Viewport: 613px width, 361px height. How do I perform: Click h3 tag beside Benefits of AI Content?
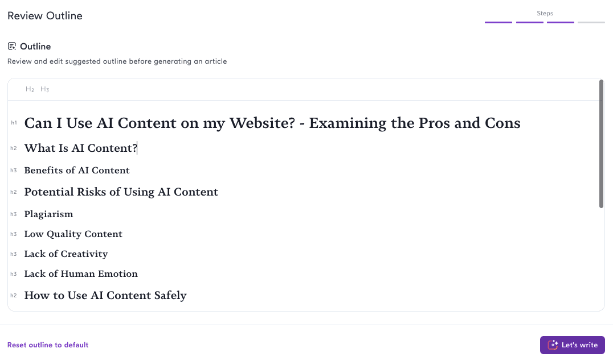click(14, 171)
